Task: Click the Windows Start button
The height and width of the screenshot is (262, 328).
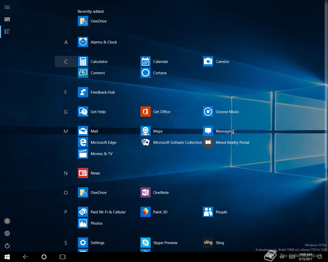Action: point(7,257)
